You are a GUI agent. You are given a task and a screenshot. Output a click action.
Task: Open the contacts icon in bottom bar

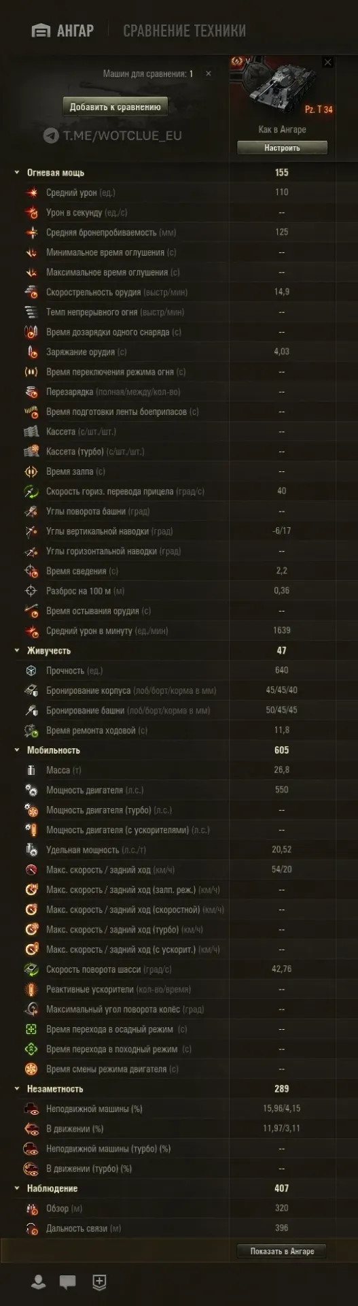(x=39, y=1283)
